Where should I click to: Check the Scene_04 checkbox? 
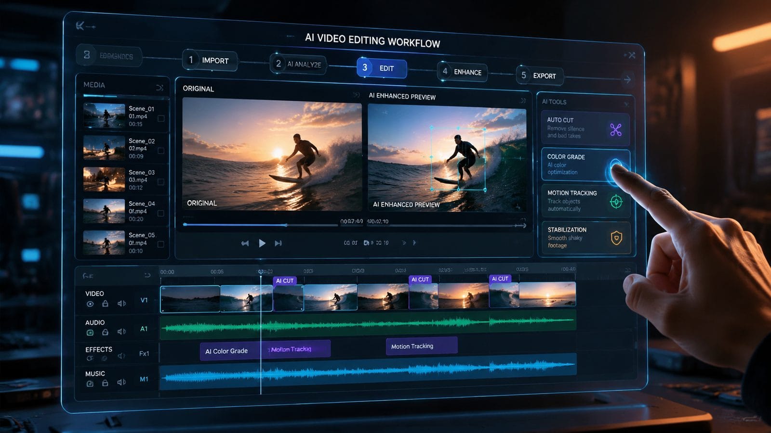[x=161, y=213]
